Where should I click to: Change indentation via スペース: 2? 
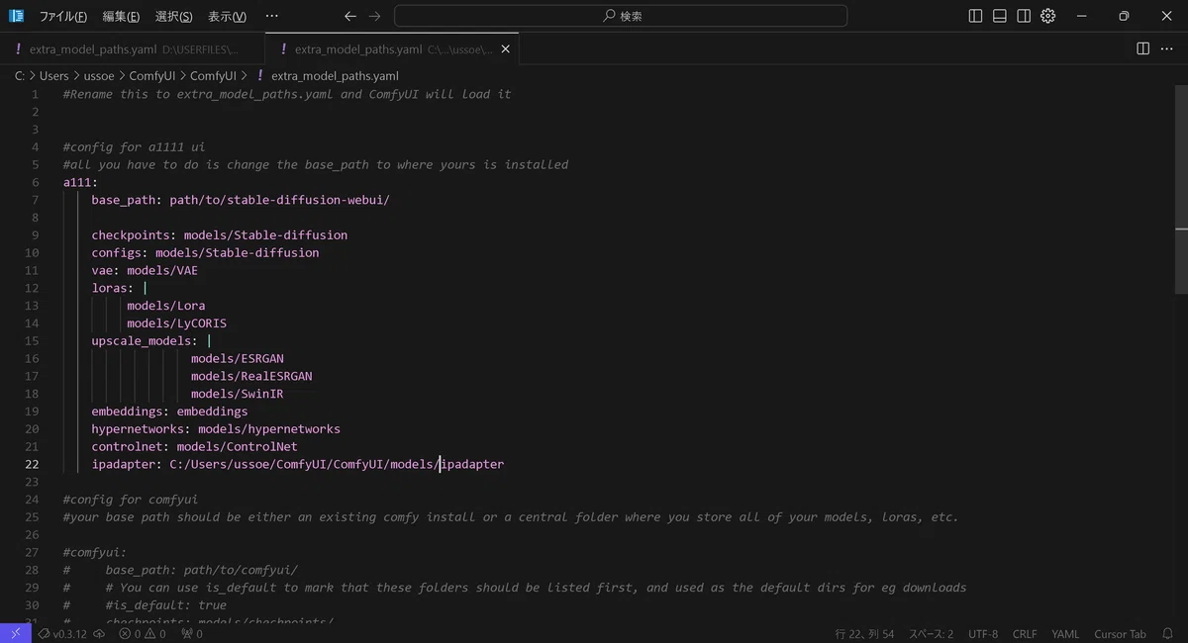(932, 634)
